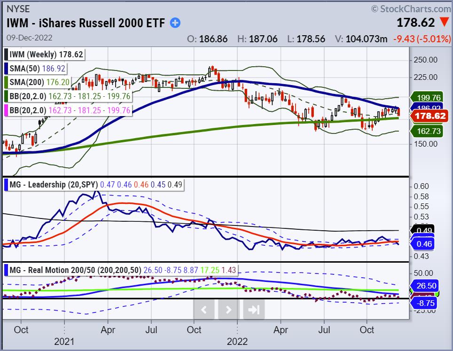Click the 09-Dec-2022 date text

click(x=30, y=38)
